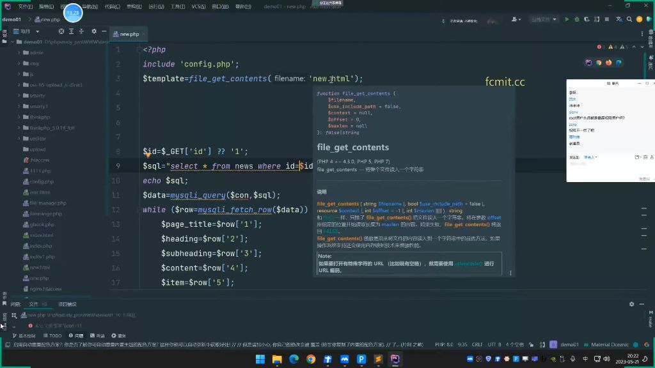
Task: Click the yellow warning count indicator
Action: point(612,47)
